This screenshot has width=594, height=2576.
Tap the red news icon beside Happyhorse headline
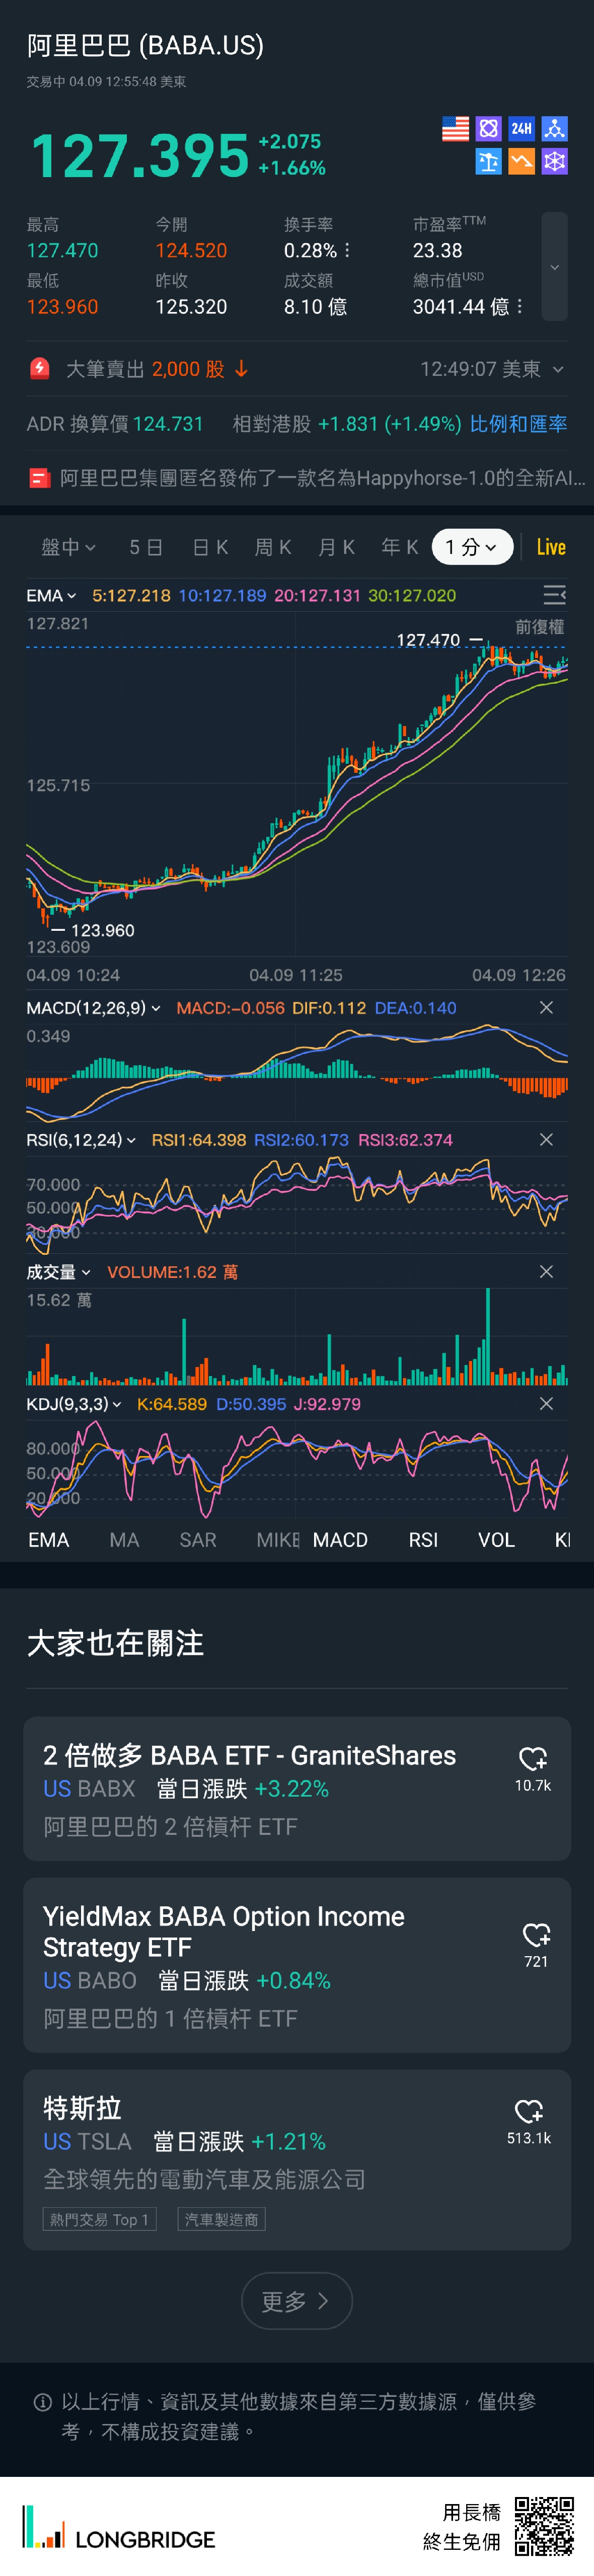(39, 478)
